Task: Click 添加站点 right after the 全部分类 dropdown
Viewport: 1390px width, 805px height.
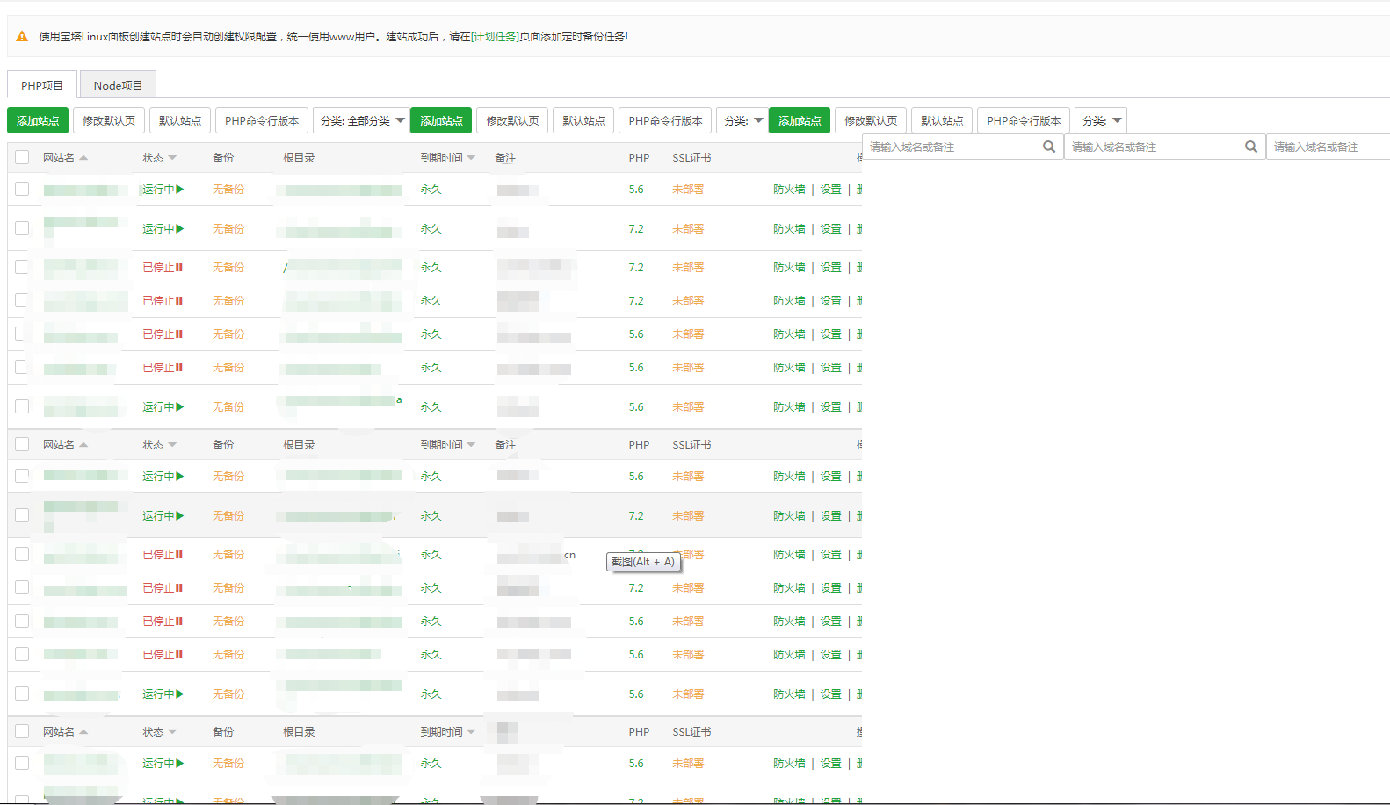Action: click(x=441, y=120)
